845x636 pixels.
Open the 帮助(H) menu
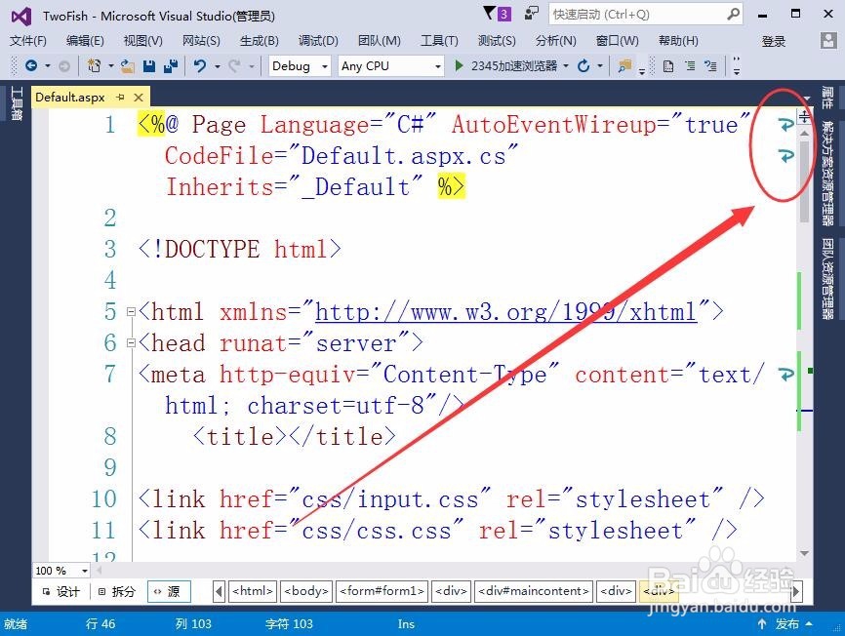[678, 41]
